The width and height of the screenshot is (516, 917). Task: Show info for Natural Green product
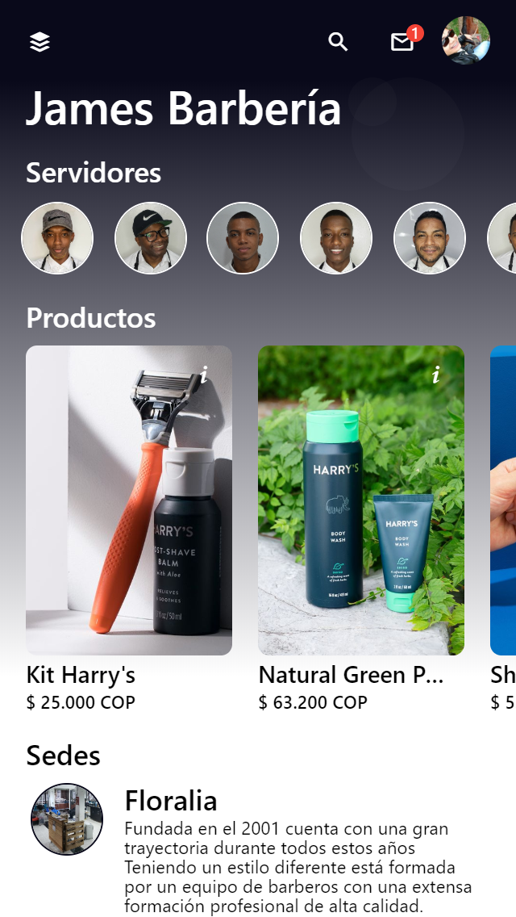pyautogui.click(x=436, y=375)
